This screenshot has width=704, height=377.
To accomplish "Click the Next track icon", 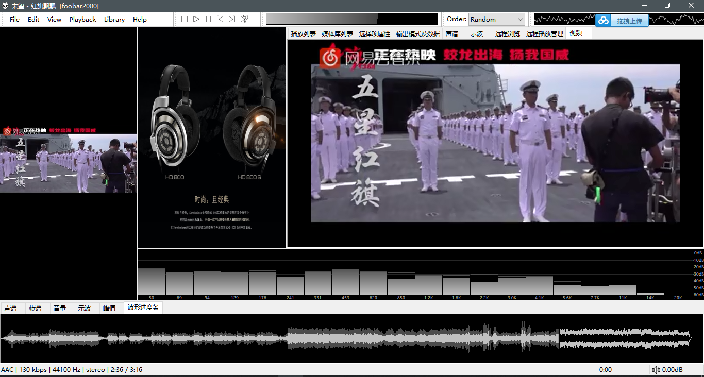I will [231, 19].
